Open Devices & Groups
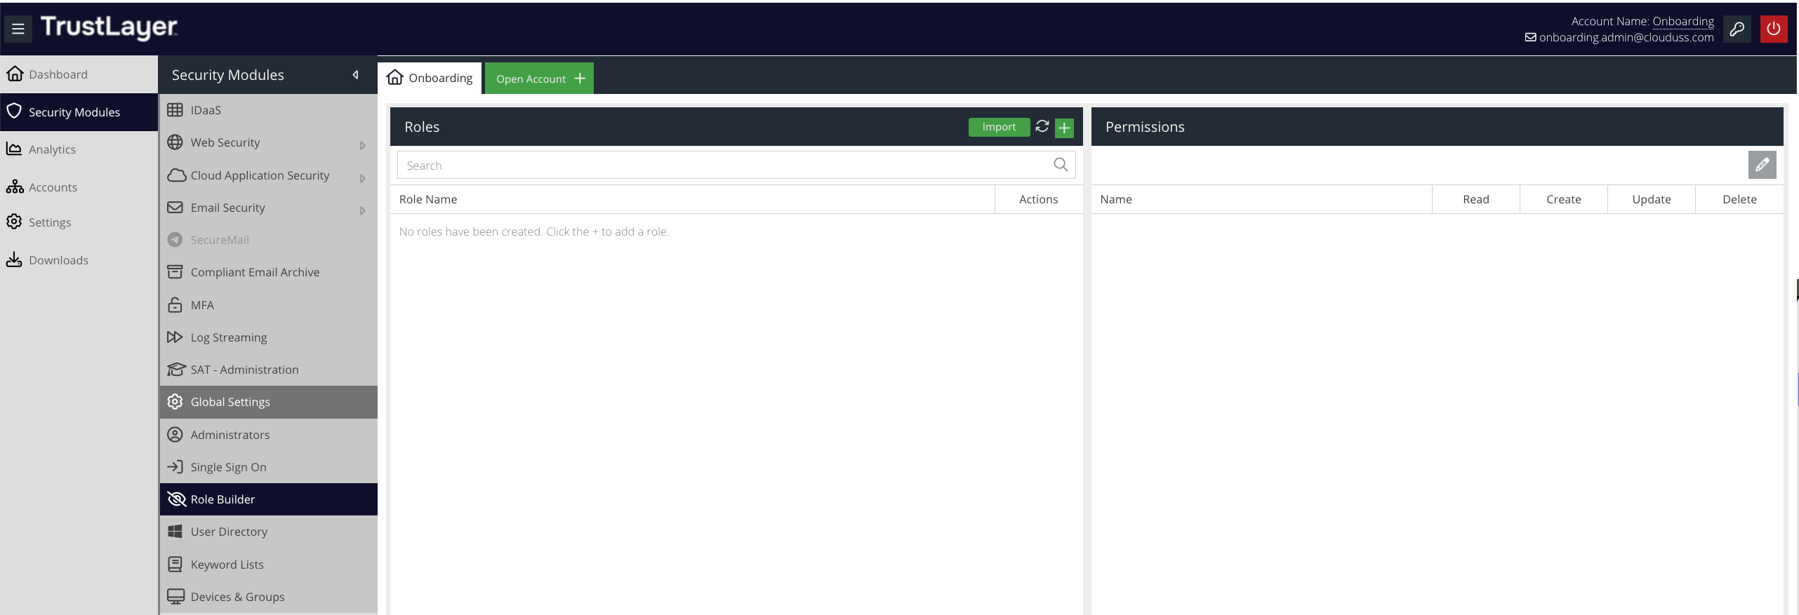1799x615 pixels. [269, 597]
